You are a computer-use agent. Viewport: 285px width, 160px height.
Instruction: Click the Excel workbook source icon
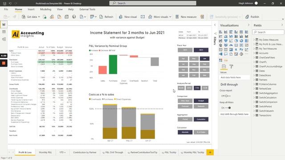[45, 17]
